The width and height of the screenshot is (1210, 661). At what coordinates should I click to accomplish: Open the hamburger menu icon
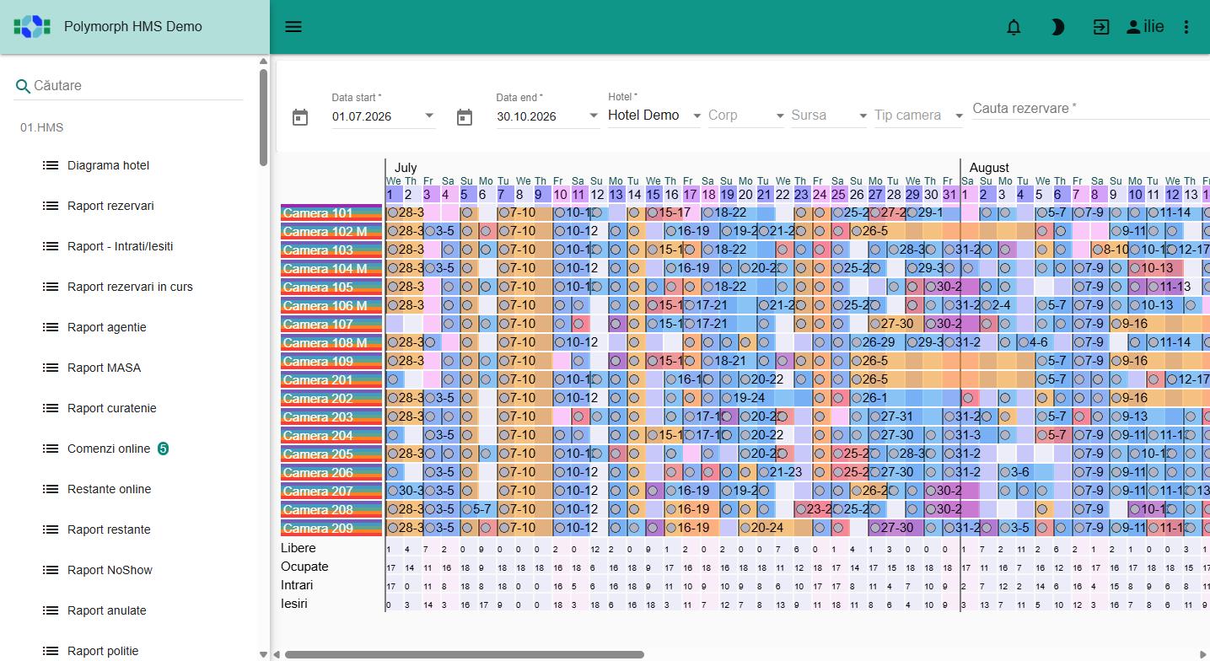pos(293,27)
